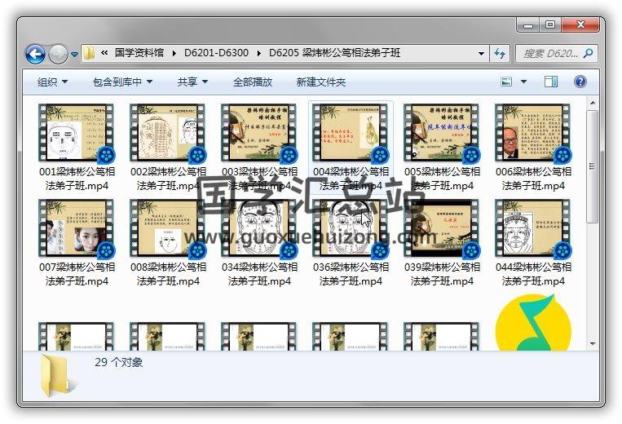
Task: Click D6205 梁炜彬公笃相法弟子班 breadcrumb
Action: 334,53
